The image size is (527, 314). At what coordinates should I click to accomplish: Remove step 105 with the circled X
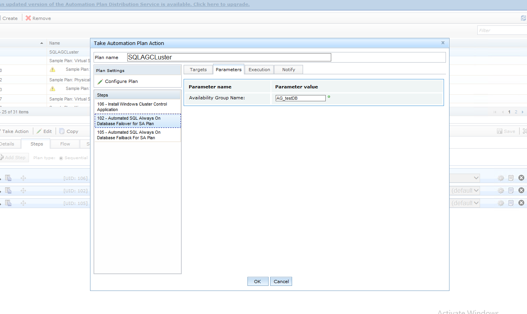pos(521,203)
